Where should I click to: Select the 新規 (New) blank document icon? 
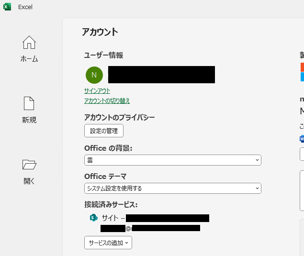pos(29,104)
